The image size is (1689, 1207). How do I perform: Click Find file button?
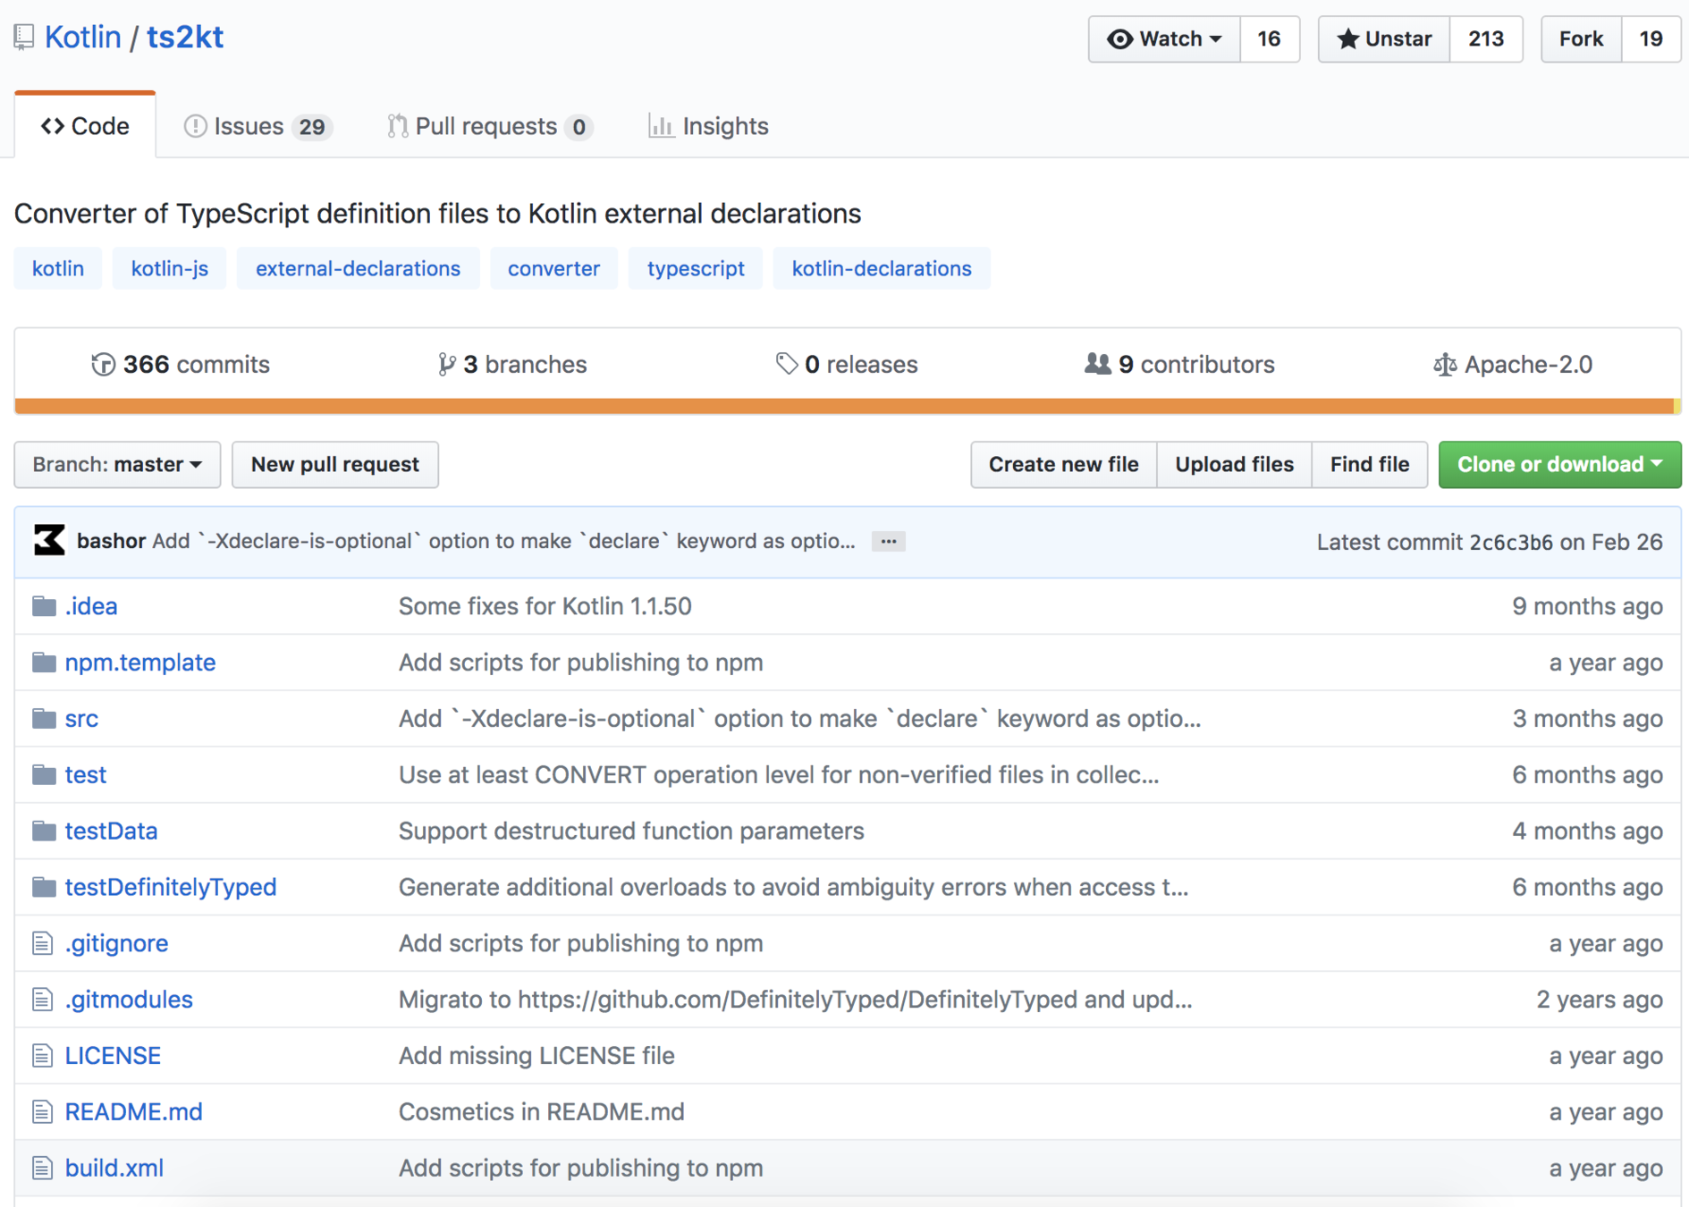click(x=1370, y=465)
